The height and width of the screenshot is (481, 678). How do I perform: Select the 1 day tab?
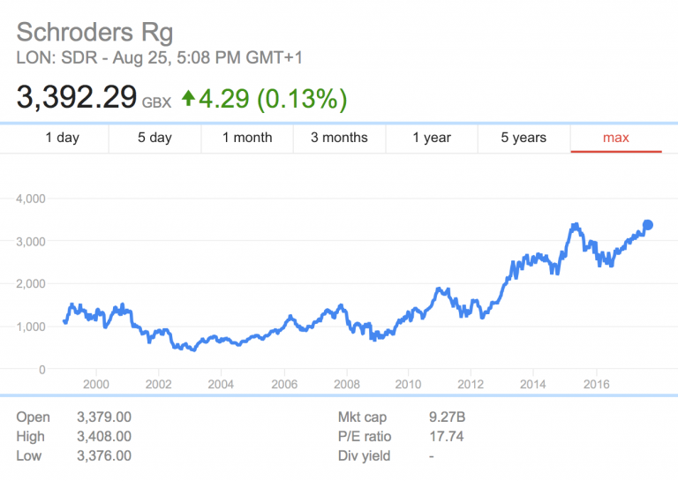point(62,138)
